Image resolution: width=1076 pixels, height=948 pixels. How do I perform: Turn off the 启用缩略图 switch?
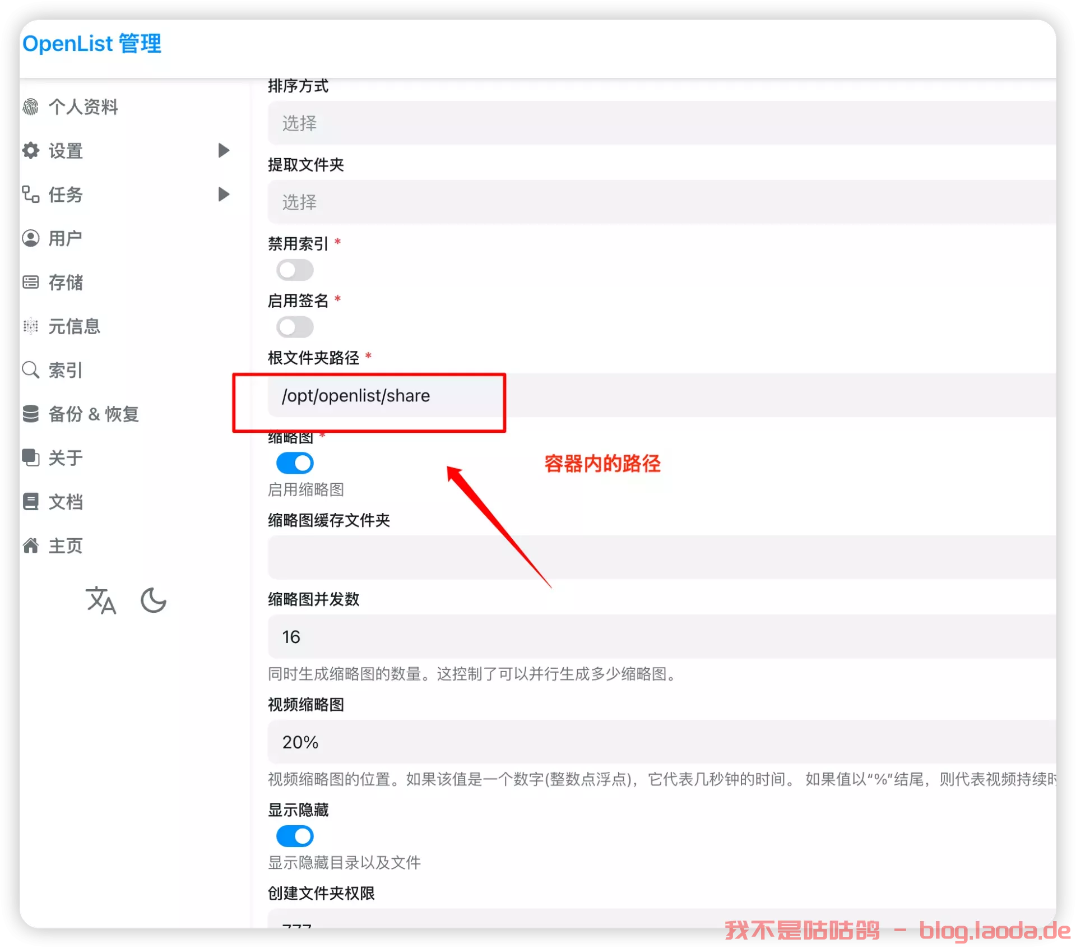(295, 463)
